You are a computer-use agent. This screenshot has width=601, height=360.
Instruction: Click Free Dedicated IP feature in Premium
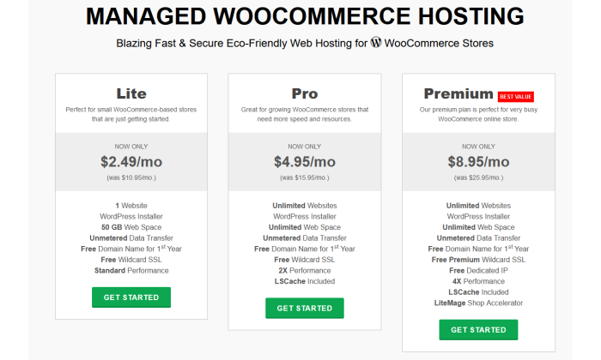click(478, 271)
